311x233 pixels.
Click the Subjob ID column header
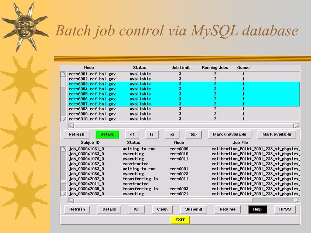click(90, 142)
